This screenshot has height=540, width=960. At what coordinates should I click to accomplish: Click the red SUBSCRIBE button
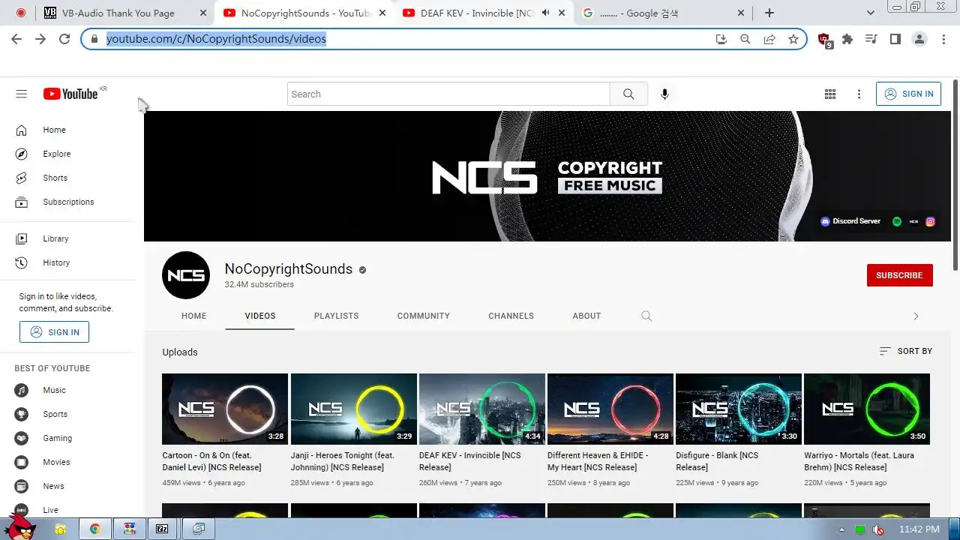click(899, 275)
